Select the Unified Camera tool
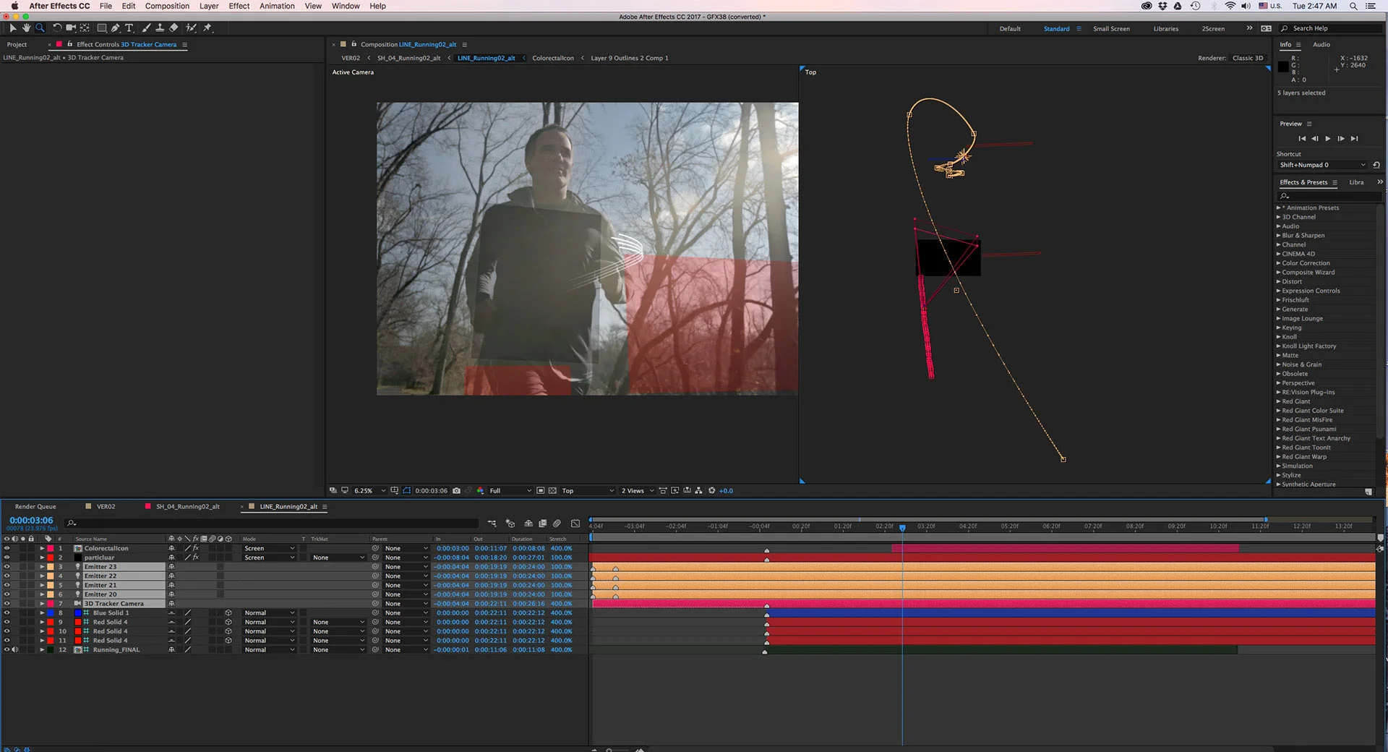Screen dimensions: 1388x752 click(x=71, y=27)
